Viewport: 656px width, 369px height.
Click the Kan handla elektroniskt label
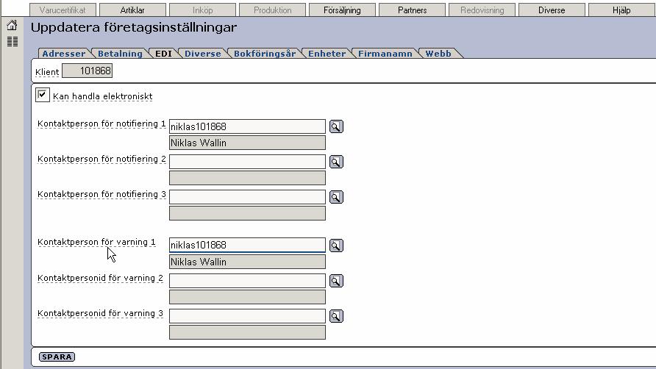point(102,96)
